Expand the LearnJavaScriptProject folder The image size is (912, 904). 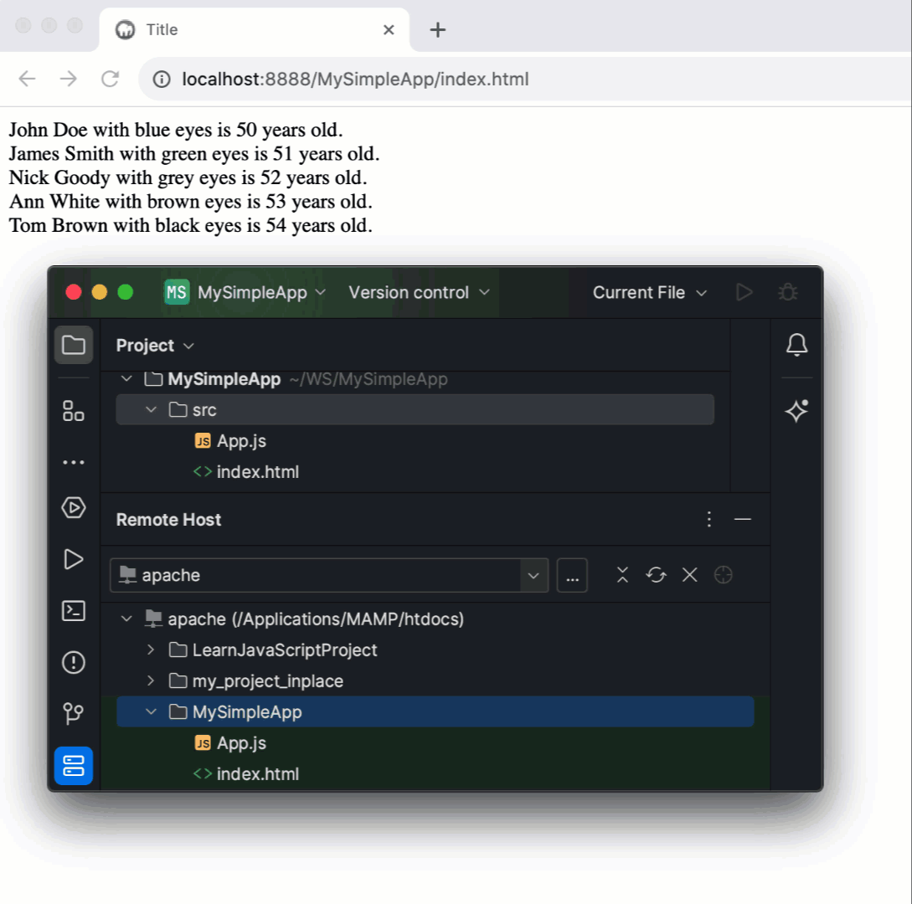[151, 650]
